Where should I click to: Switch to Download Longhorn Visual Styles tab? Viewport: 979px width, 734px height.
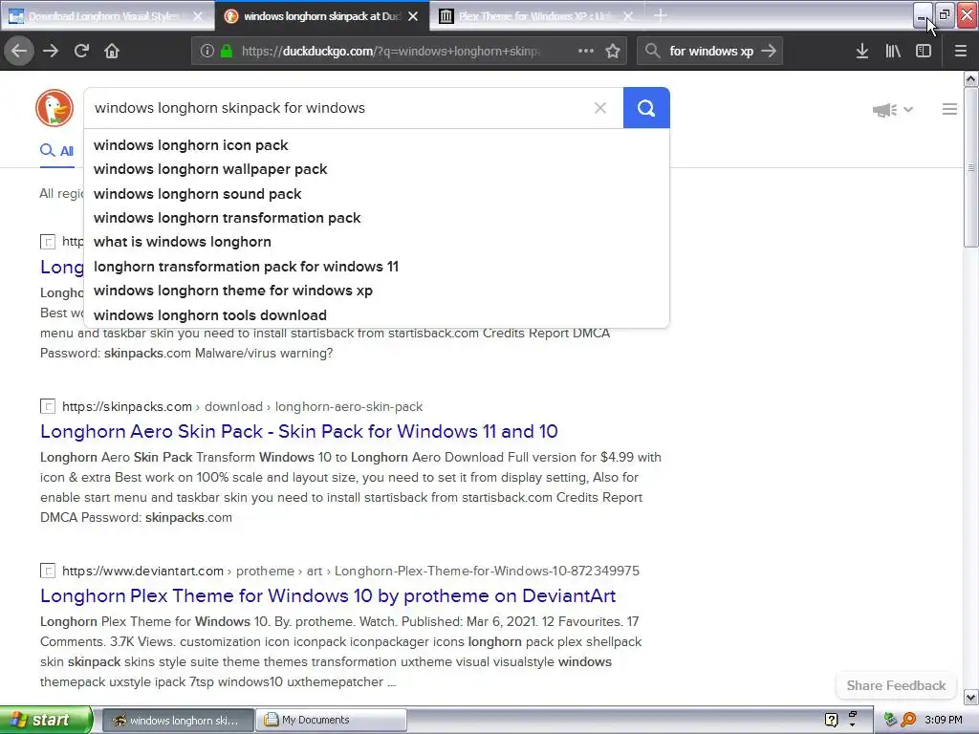pos(106,16)
